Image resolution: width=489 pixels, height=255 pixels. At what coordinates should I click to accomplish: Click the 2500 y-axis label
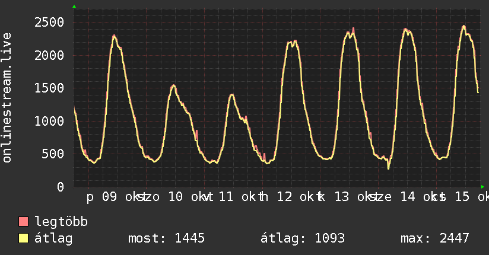click(49, 23)
